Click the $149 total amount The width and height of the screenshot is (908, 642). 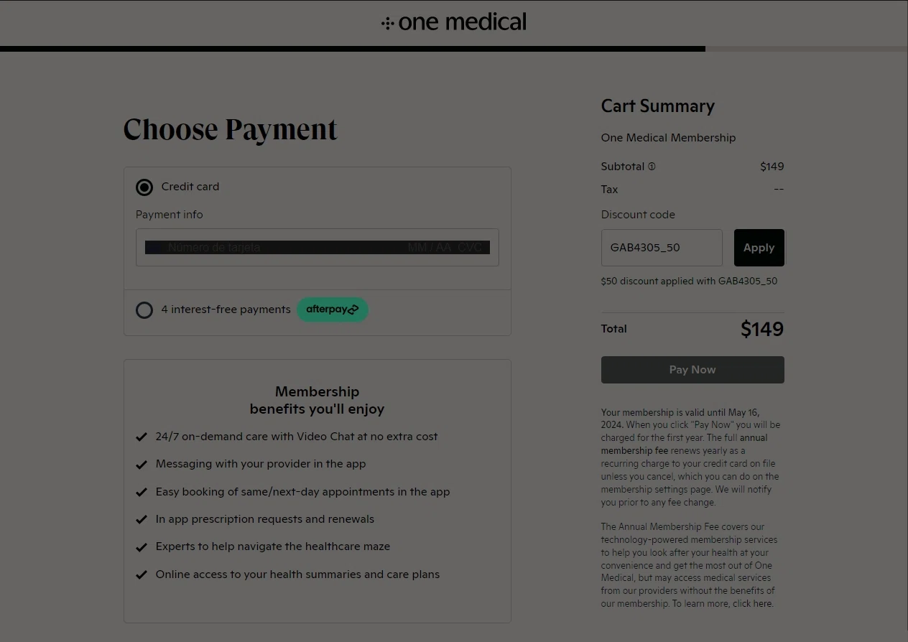pos(761,330)
